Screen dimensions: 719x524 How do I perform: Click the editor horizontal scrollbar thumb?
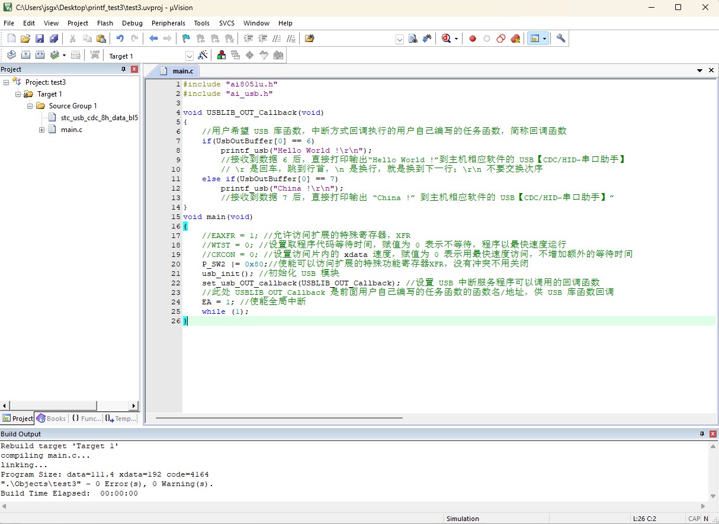point(279,418)
